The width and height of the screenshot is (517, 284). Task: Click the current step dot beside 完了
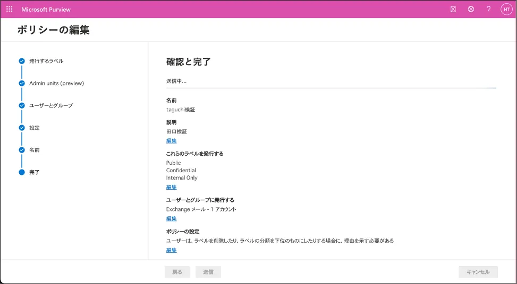coord(22,172)
